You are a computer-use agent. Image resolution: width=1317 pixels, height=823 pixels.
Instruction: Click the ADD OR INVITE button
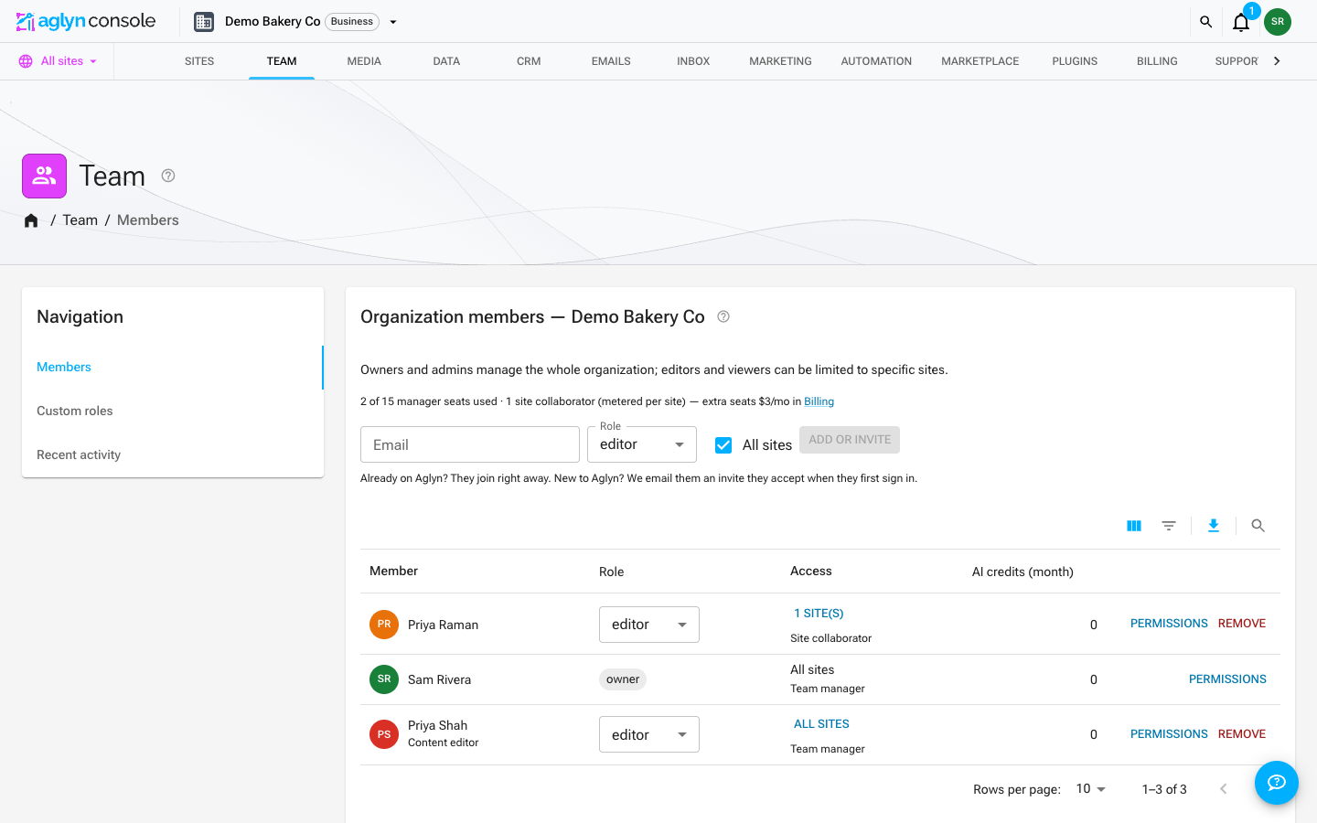pyautogui.click(x=850, y=440)
